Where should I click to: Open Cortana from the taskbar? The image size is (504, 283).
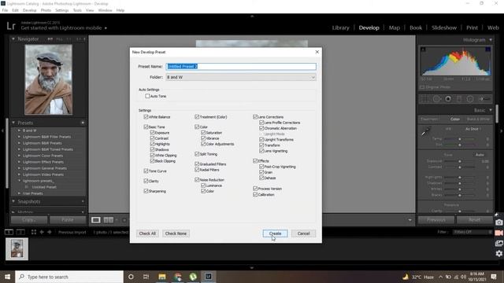click(x=131, y=277)
